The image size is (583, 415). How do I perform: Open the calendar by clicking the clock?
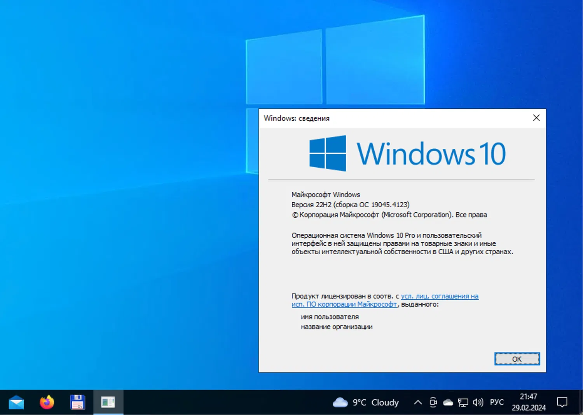pyautogui.click(x=528, y=402)
